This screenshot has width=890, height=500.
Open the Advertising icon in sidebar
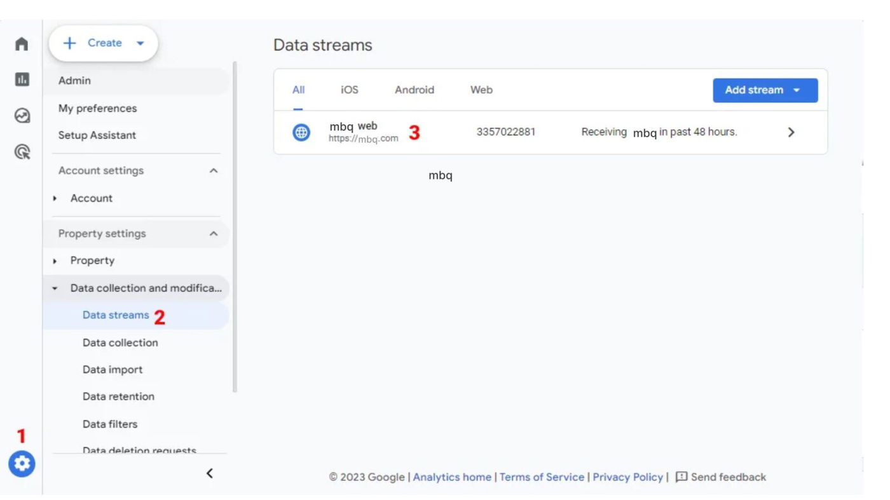pos(22,152)
